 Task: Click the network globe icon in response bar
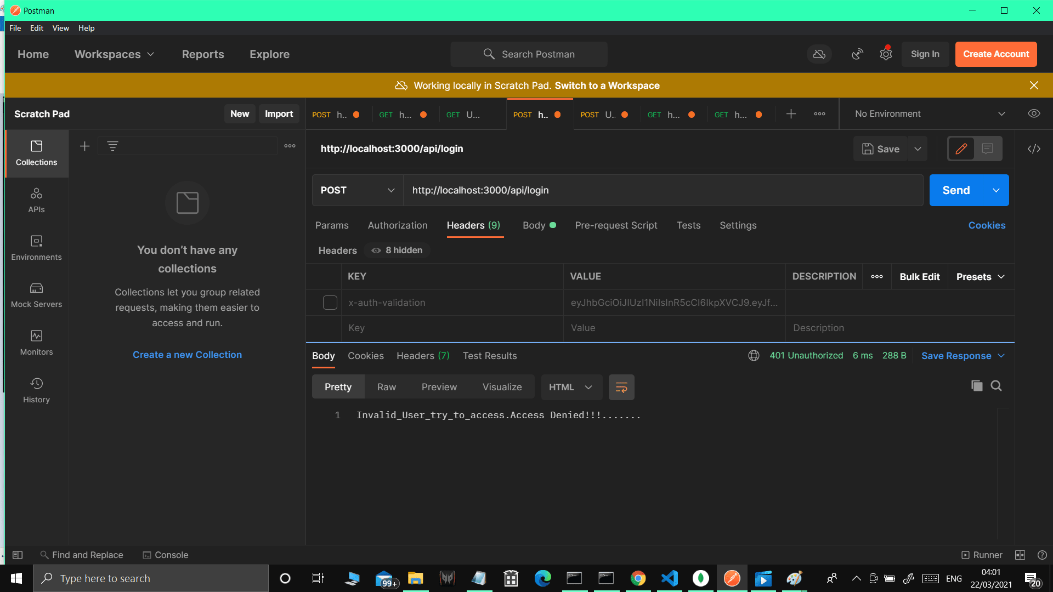(754, 356)
